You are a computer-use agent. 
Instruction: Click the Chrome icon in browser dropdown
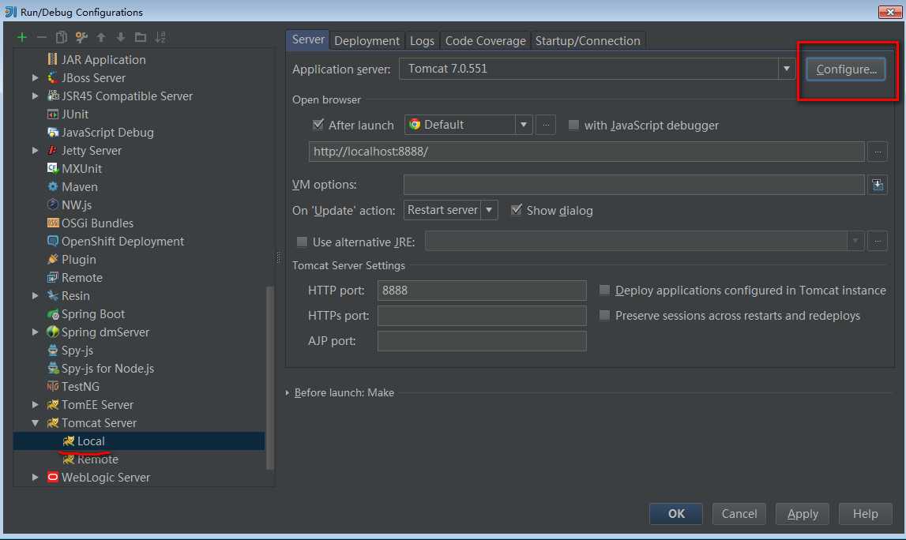pos(414,125)
